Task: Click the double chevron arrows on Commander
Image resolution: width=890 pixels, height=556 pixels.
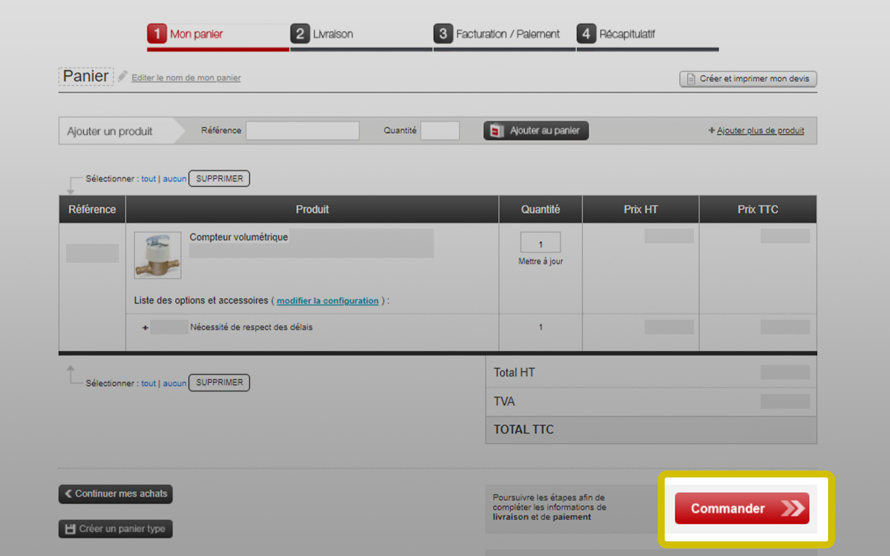Action: tap(792, 509)
